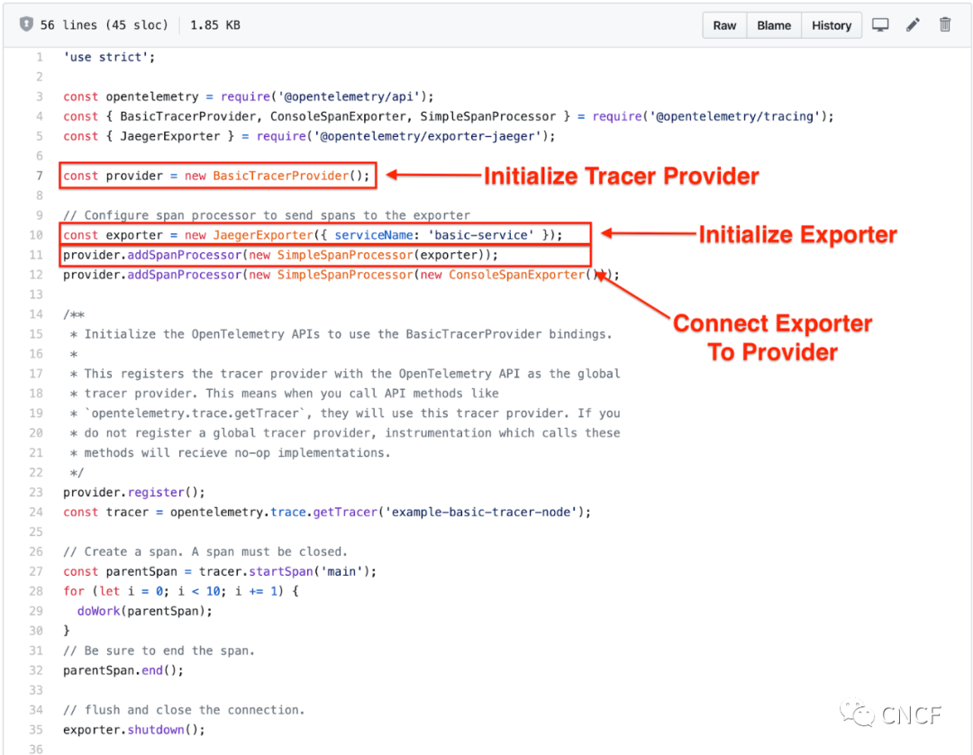Click JaegerExporter on line 10
This screenshot has height=755, width=973.
coord(263,235)
